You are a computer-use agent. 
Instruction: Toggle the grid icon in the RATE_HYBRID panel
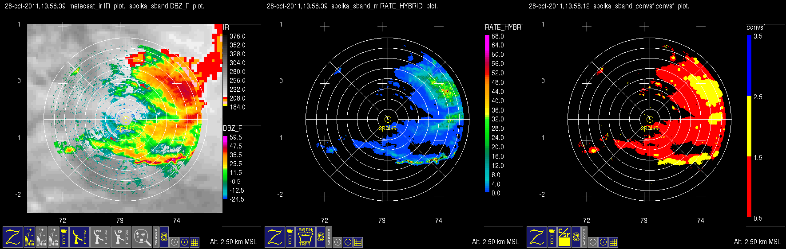358,242
